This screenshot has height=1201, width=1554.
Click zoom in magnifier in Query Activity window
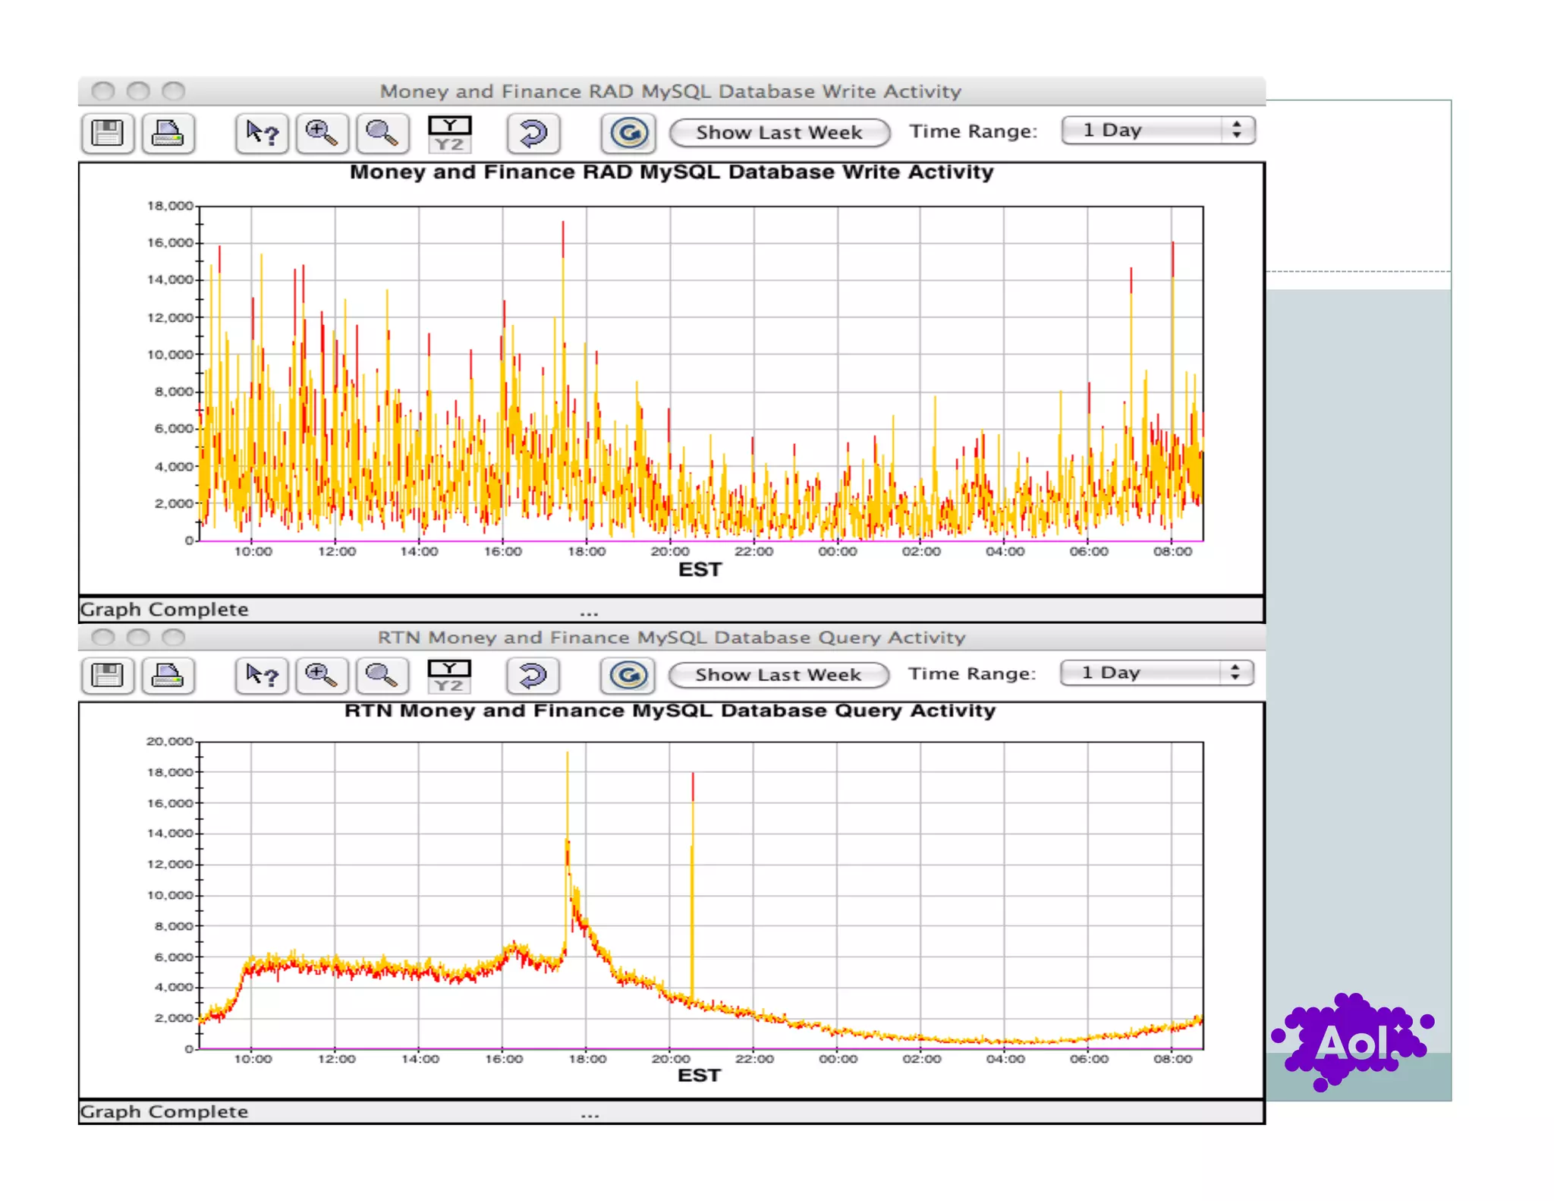point(322,675)
